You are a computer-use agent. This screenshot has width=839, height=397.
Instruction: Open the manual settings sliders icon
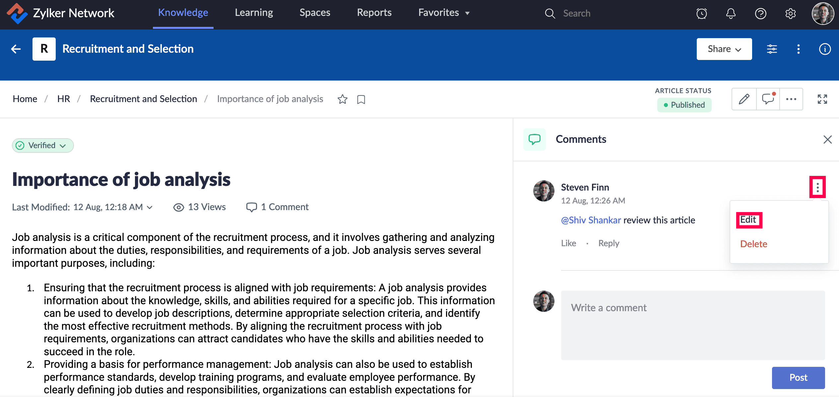(772, 49)
